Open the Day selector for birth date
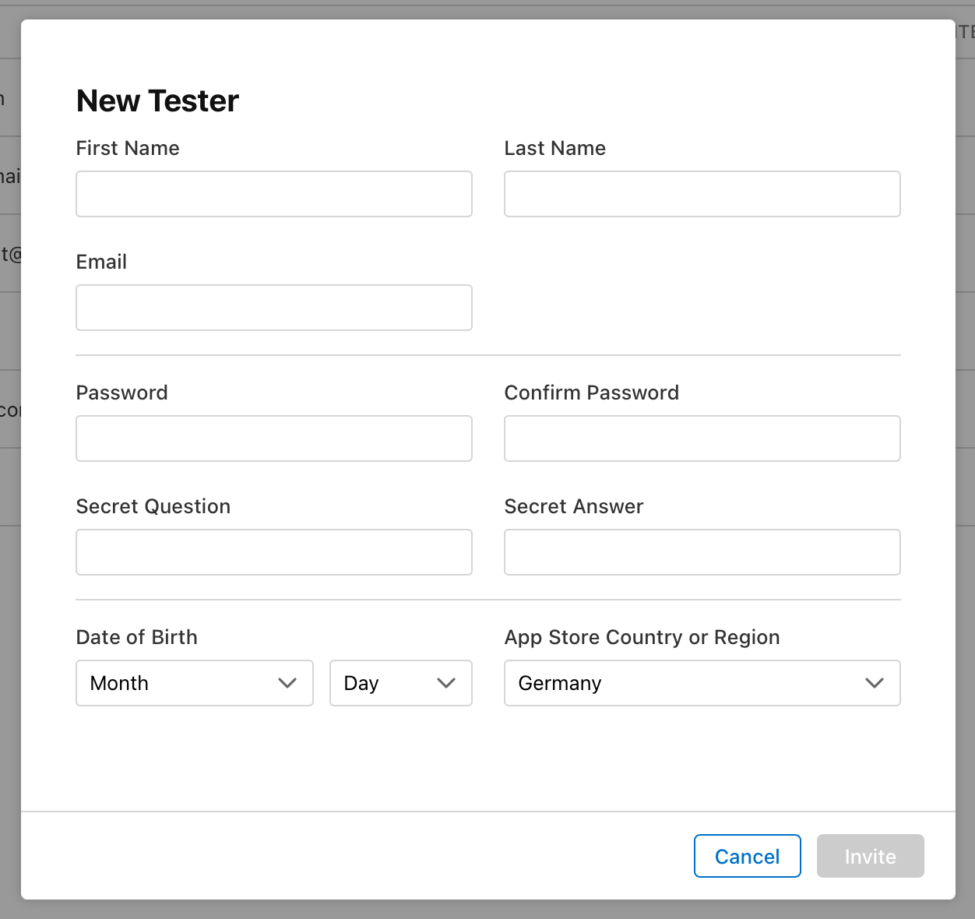This screenshot has height=919, width=975. point(401,683)
